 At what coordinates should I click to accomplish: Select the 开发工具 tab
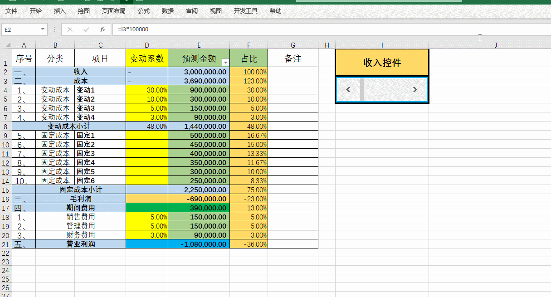(x=246, y=11)
